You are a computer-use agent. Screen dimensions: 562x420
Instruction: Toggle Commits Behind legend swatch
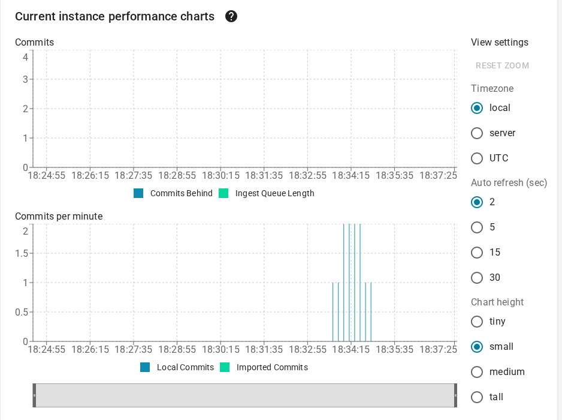tap(138, 193)
